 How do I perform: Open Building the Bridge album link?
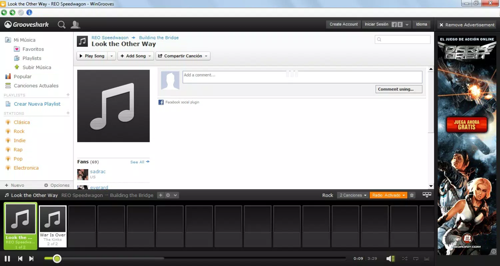tap(159, 38)
